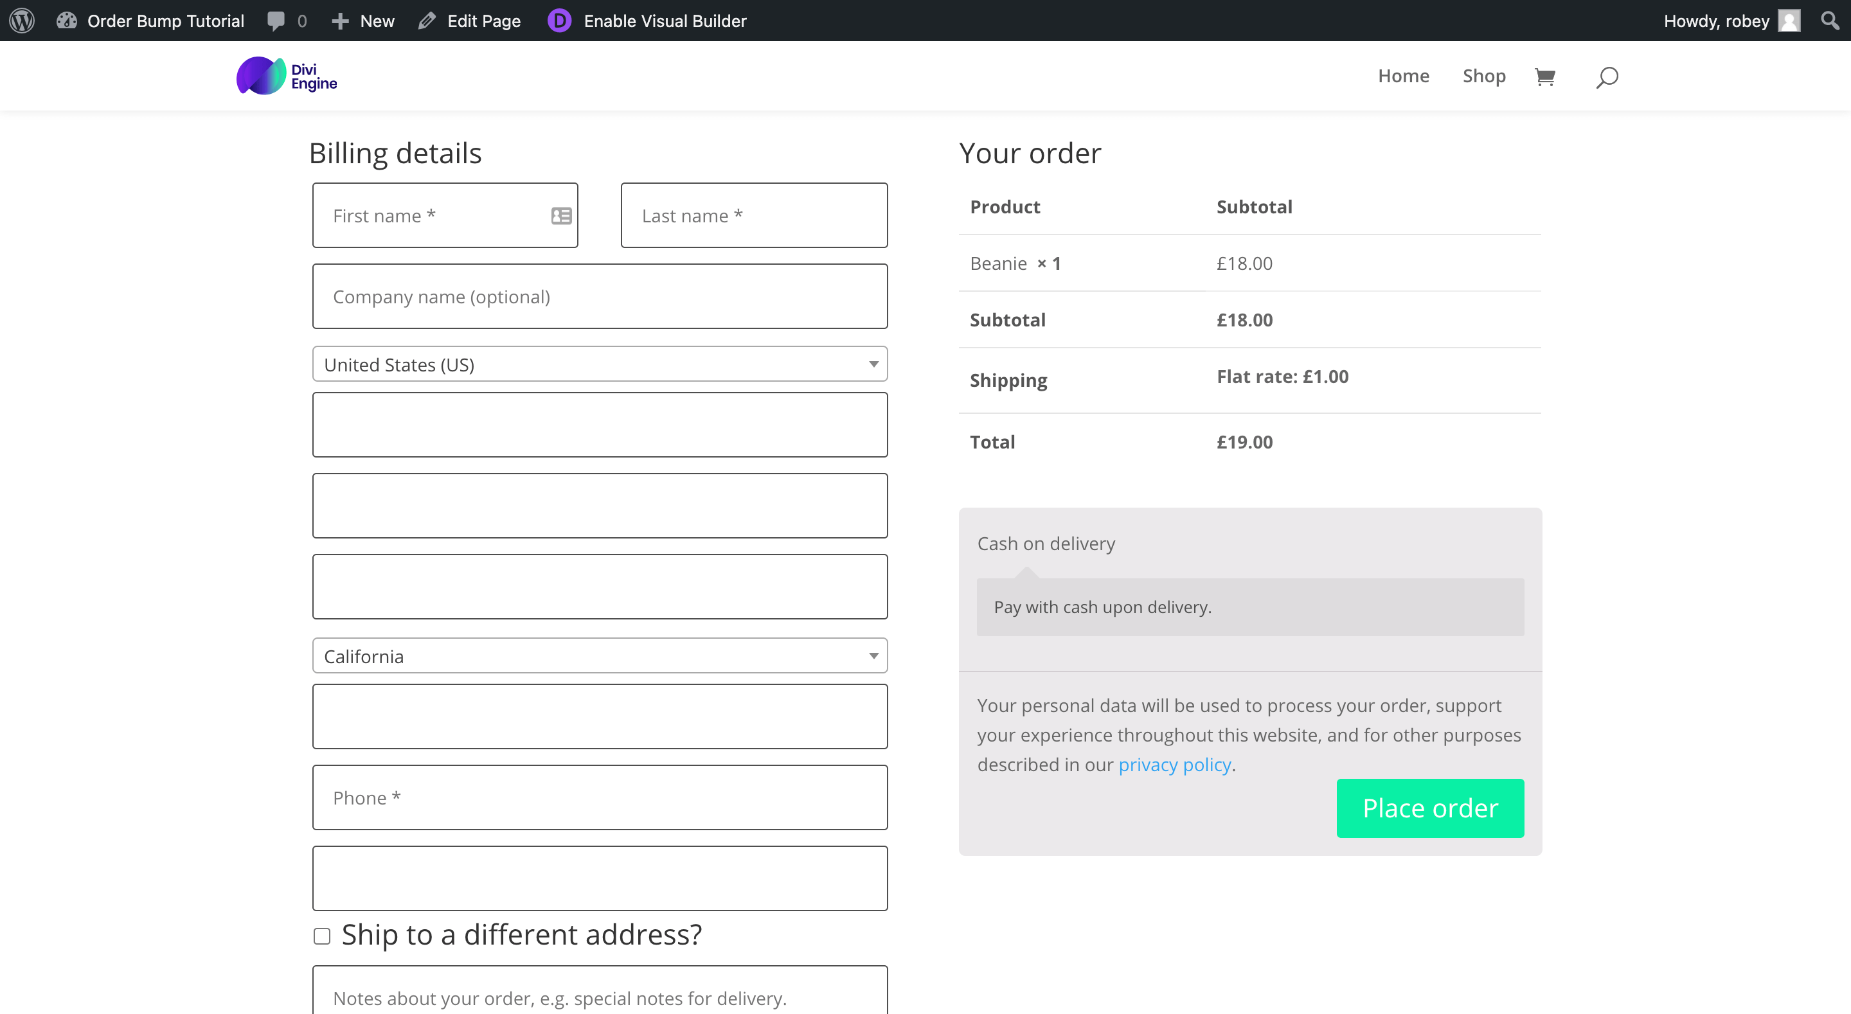Click the dashboard gauge icon
1851x1014 pixels.
tap(67, 20)
